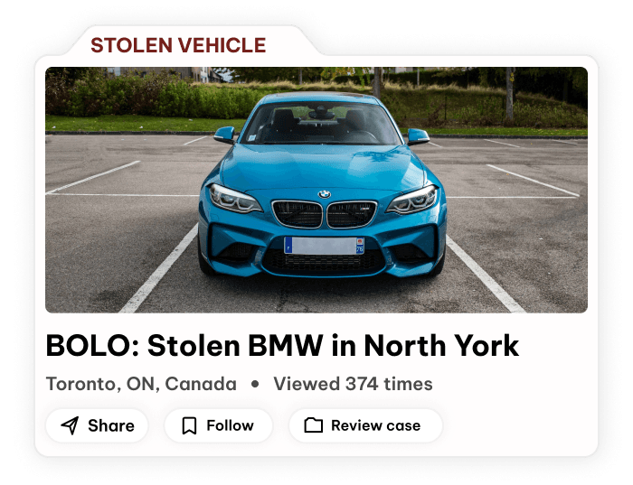
Task: Open the BOLO: Stolen BMW headline
Action: (x=282, y=346)
